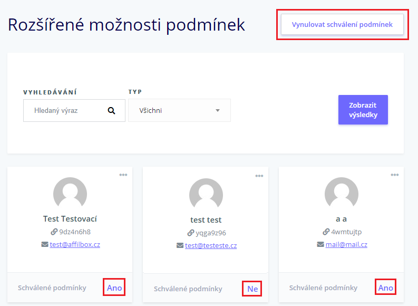Click envelope icon next to mail@mail.cz

(x=320, y=244)
